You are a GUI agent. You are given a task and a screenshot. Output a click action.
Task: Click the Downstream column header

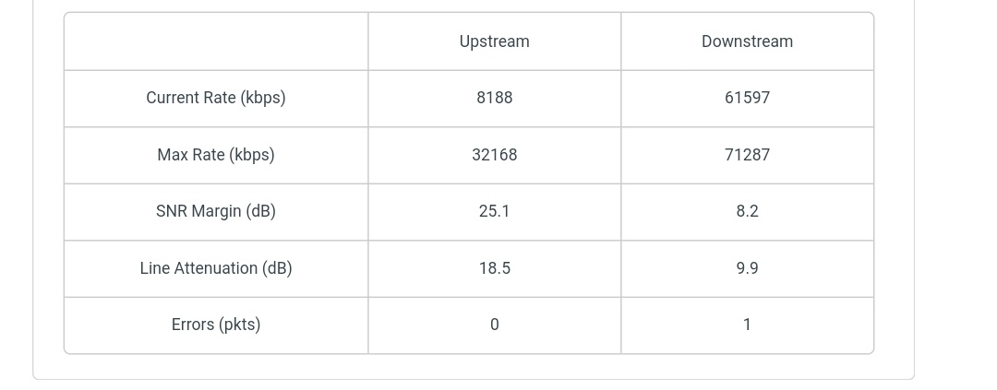pos(747,41)
